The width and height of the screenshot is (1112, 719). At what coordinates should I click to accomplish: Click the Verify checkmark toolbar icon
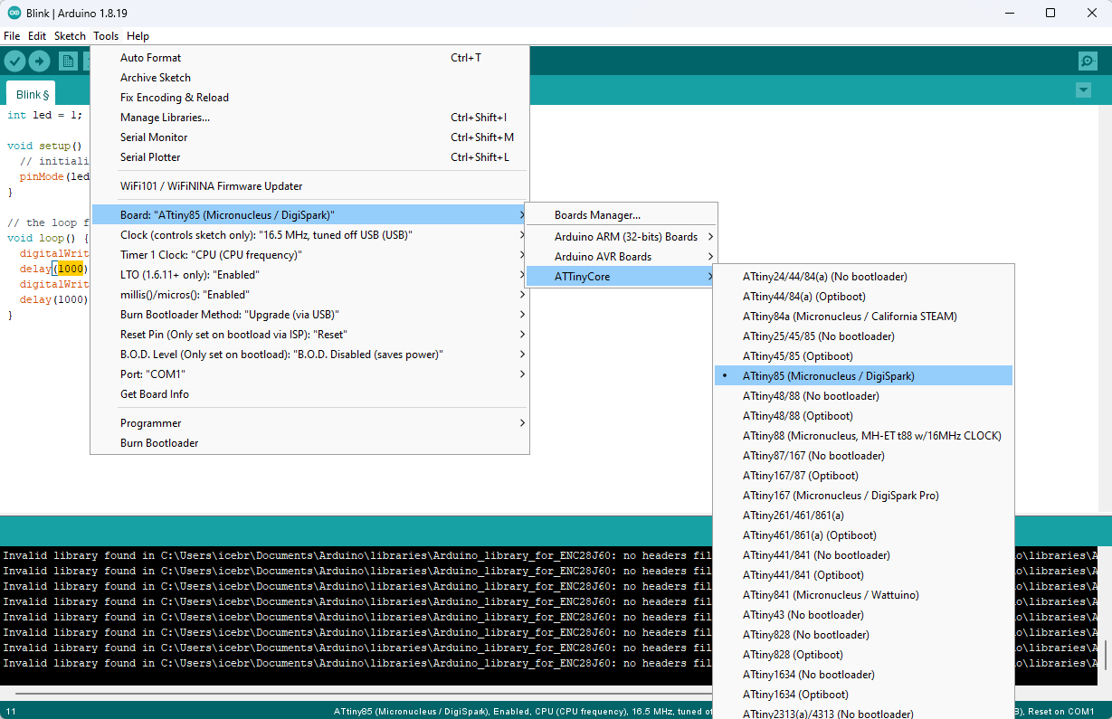[14, 61]
